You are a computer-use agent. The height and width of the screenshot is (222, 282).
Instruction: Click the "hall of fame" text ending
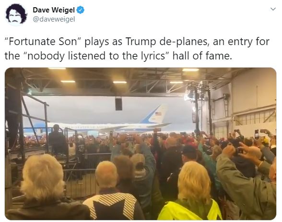(201, 56)
